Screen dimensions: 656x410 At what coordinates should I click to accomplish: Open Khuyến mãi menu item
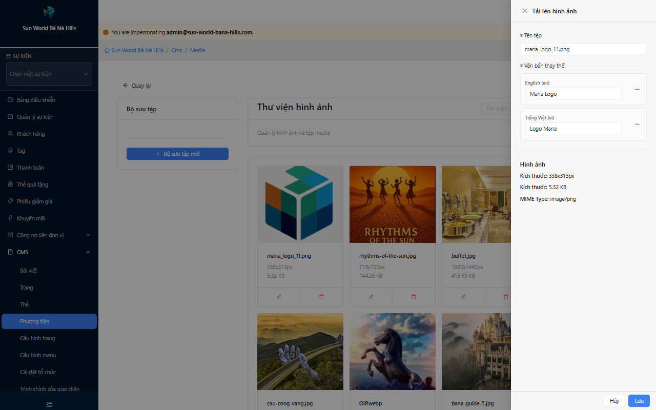[x=49, y=218]
